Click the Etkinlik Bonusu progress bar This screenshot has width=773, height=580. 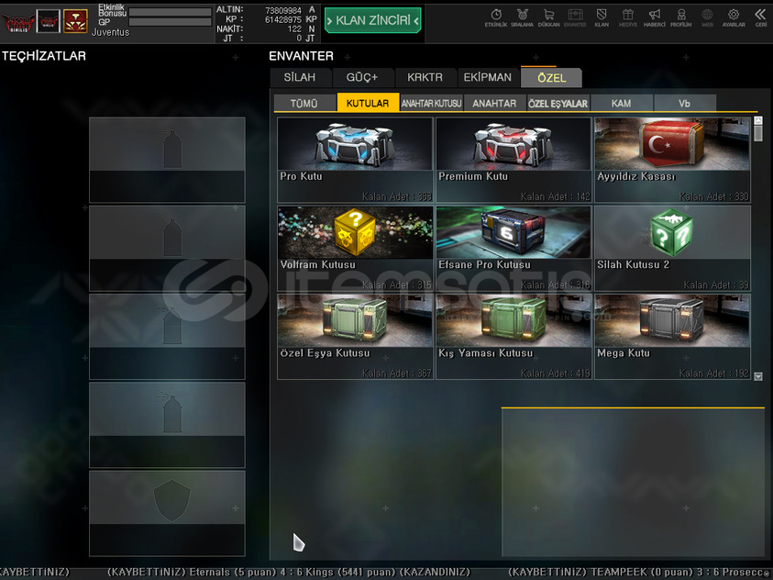coord(170,12)
